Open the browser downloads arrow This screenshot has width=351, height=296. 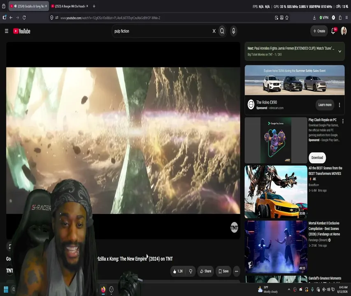[314, 18]
